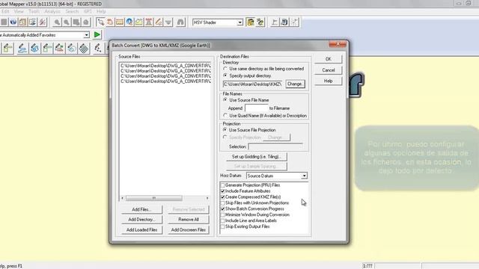
Task: Click the output directory path field
Action: 253,84
